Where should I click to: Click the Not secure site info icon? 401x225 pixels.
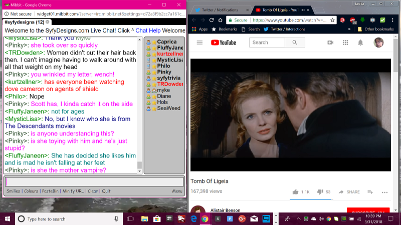(7, 14)
